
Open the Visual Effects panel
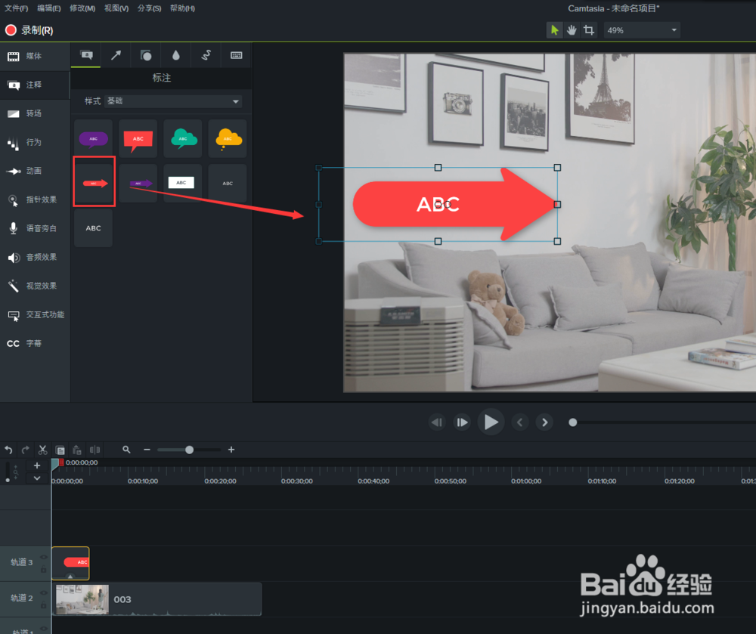34,286
